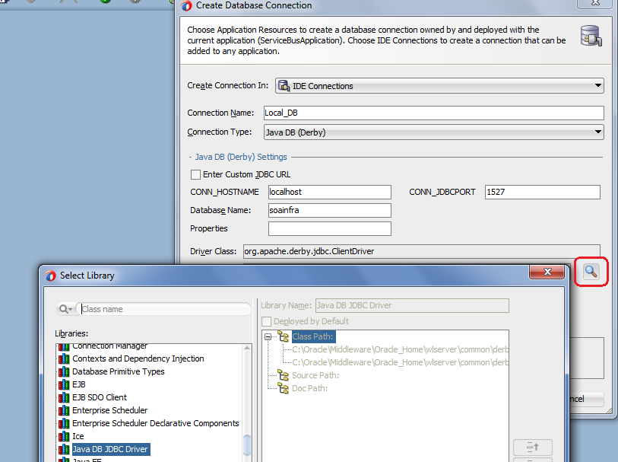618x462 pixels.
Task: Click the Ice library icon
Action: [64, 436]
